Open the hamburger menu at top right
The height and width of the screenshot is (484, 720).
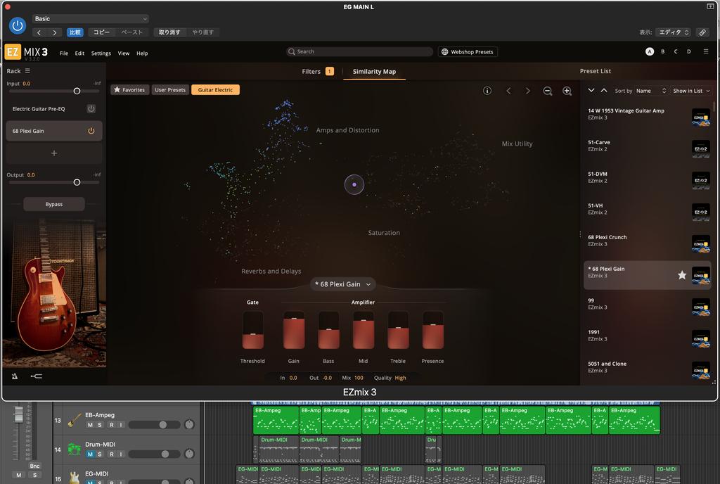click(x=706, y=51)
